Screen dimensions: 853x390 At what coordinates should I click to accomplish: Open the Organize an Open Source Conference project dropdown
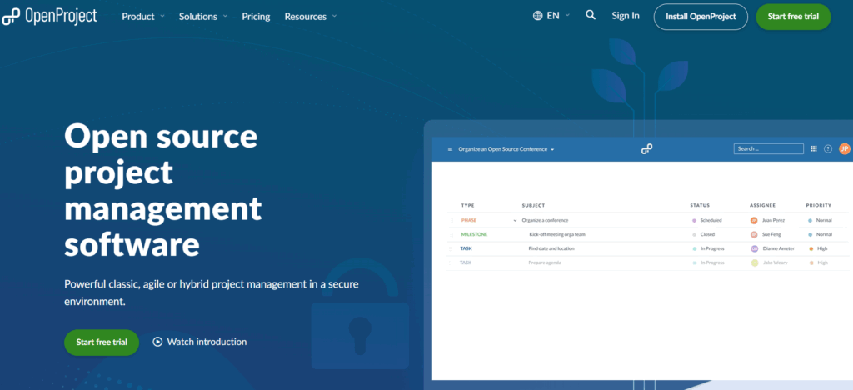pyautogui.click(x=506, y=149)
